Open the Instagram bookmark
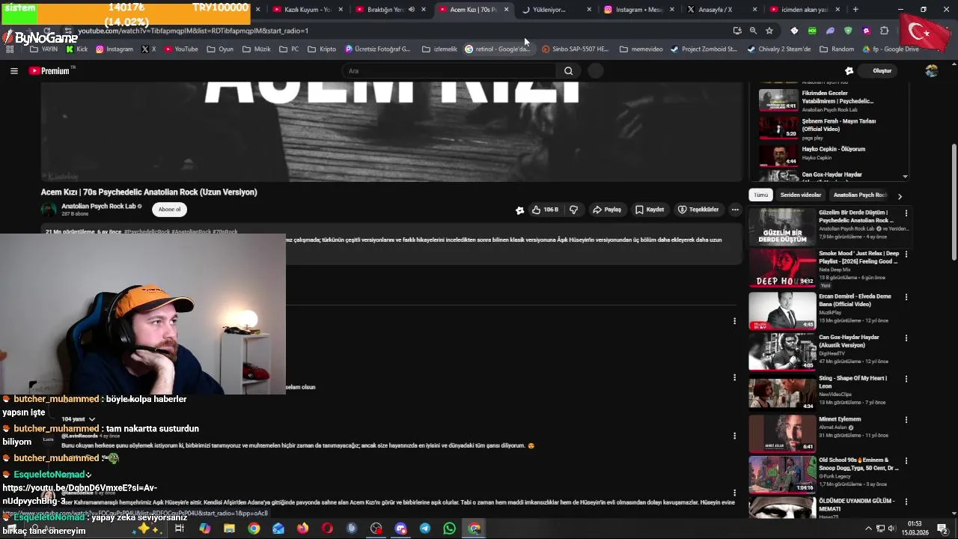This screenshot has width=958, height=539. 115,49
